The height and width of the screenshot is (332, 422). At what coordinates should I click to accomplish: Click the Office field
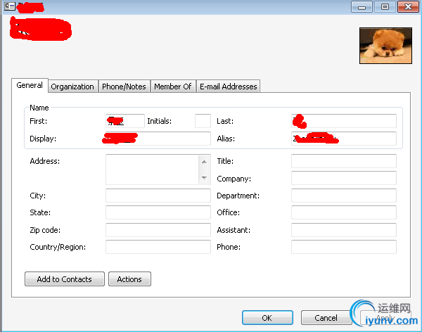344,212
